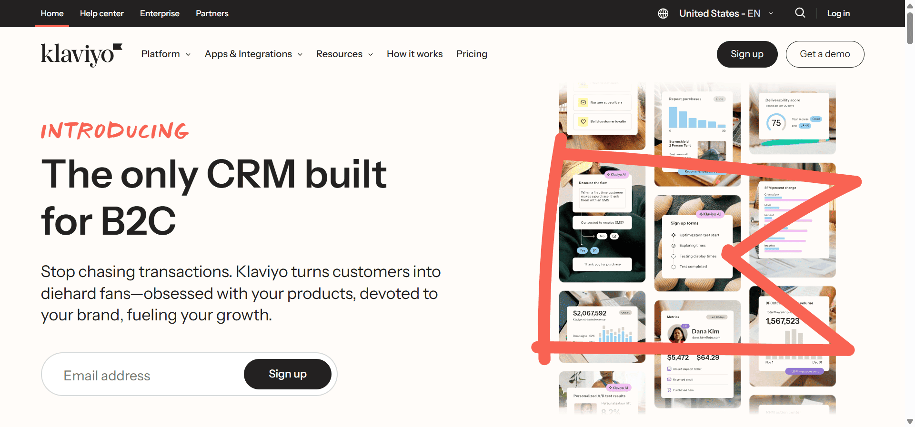Click the email icon beside No
This screenshot has width=915, height=427.
coord(614,236)
